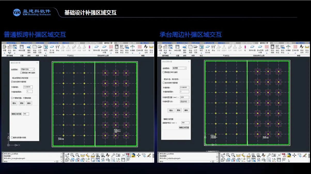Screen dimensions: 311x174
Task: Toggle 重新选择通长钢筋 checkbox
Action: point(12,138)
